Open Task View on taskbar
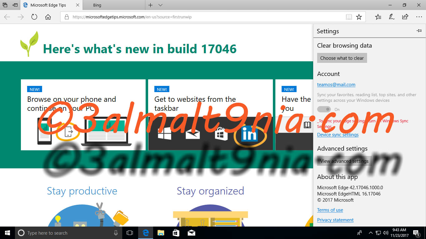This screenshot has height=239, width=426. click(x=130, y=233)
